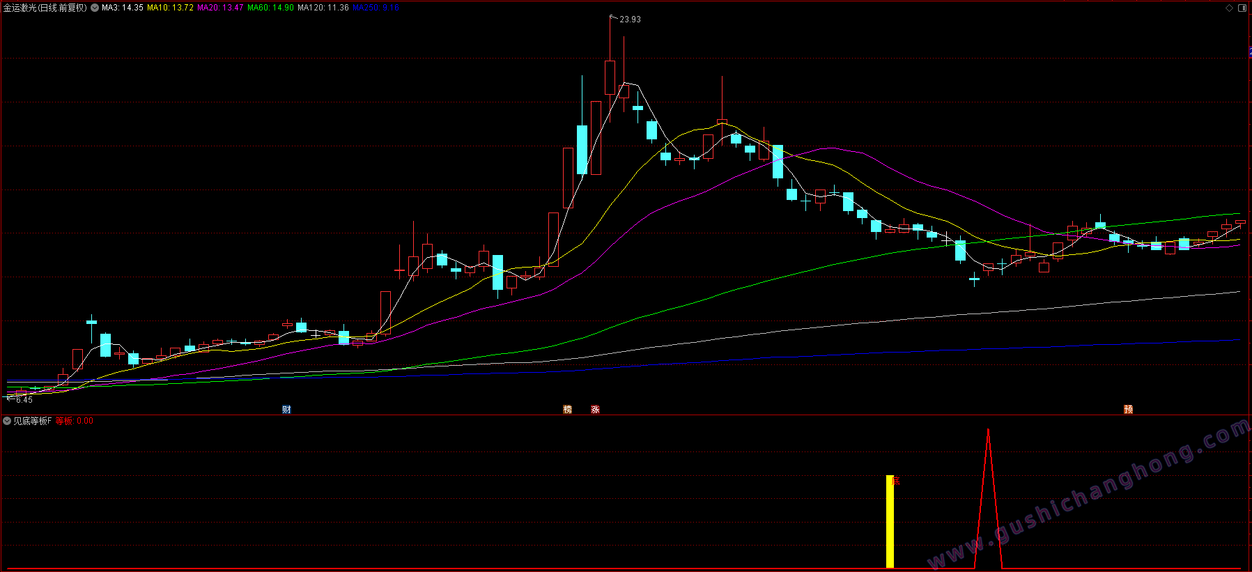Click the stock title 金运激光(日线 前复权)

(45, 8)
